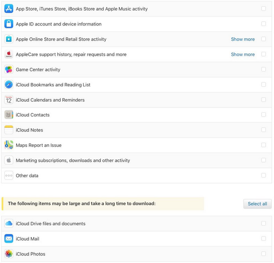Click 'iCloud Mail' label
Screen dimensions: 274x263
pos(28,239)
